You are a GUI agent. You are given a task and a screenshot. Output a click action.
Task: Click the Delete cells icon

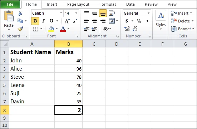point(174,21)
